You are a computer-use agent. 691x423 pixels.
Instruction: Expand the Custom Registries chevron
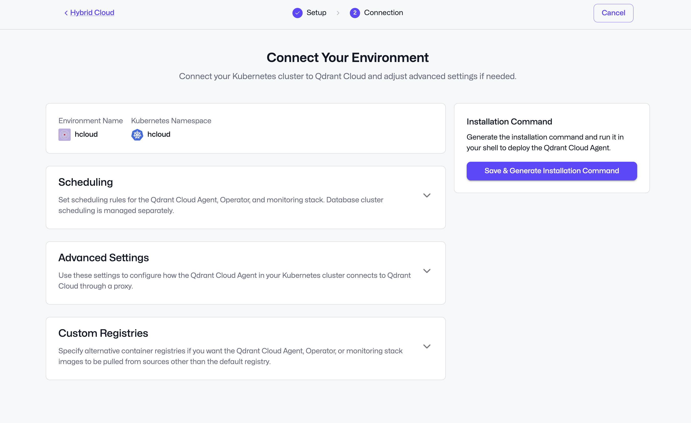pos(427,346)
